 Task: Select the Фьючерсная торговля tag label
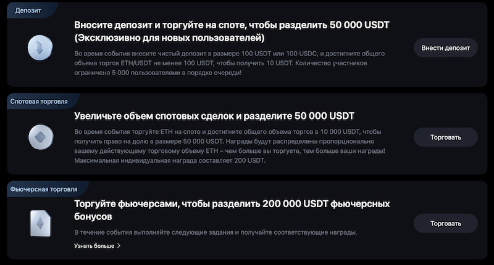(43, 190)
